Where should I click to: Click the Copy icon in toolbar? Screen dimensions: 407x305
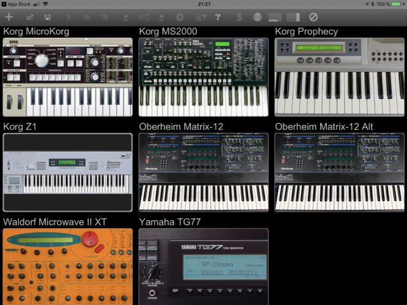pos(87,17)
